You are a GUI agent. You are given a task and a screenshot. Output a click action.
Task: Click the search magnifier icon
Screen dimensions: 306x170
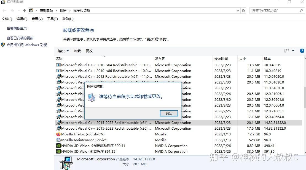pyautogui.click(x=301, y=10)
